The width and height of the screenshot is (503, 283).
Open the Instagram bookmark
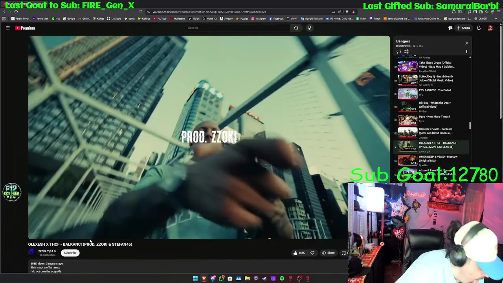click(259, 18)
